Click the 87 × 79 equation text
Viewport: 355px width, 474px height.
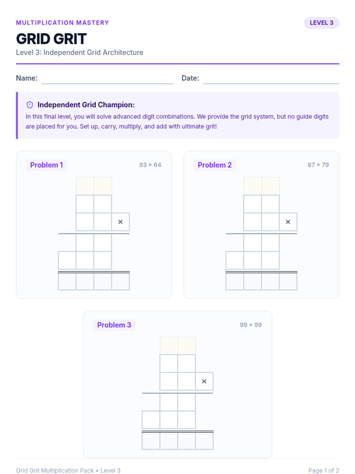point(318,165)
